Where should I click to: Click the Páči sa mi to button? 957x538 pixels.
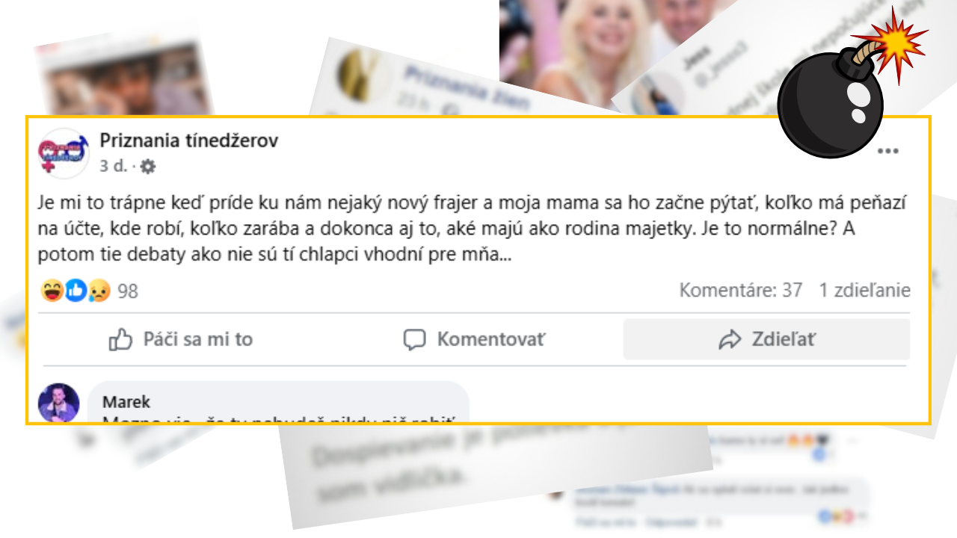pyautogui.click(x=181, y=340)
